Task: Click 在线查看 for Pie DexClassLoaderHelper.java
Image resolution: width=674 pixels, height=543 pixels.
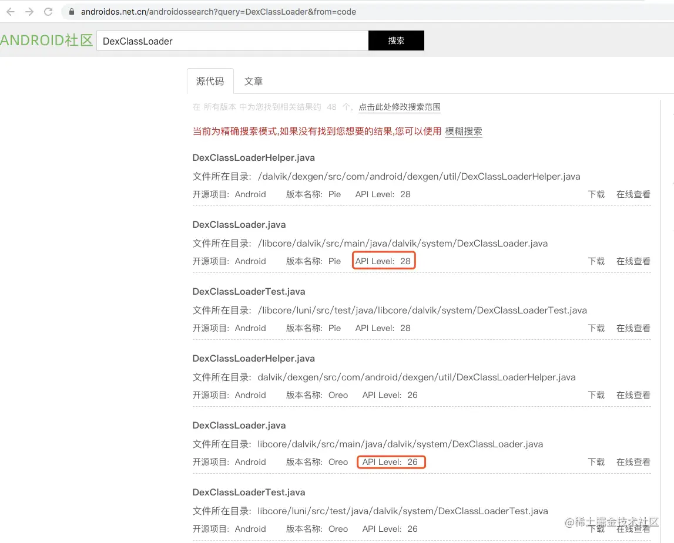Action: click(x=633, y=194)
